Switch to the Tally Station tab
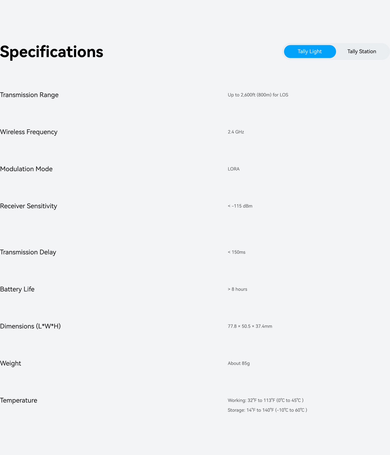The image size is (390, 455). pos(362,51)
